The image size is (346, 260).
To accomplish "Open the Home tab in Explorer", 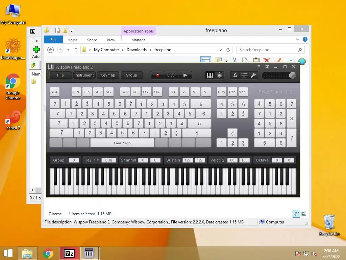I will coord(73,40).
